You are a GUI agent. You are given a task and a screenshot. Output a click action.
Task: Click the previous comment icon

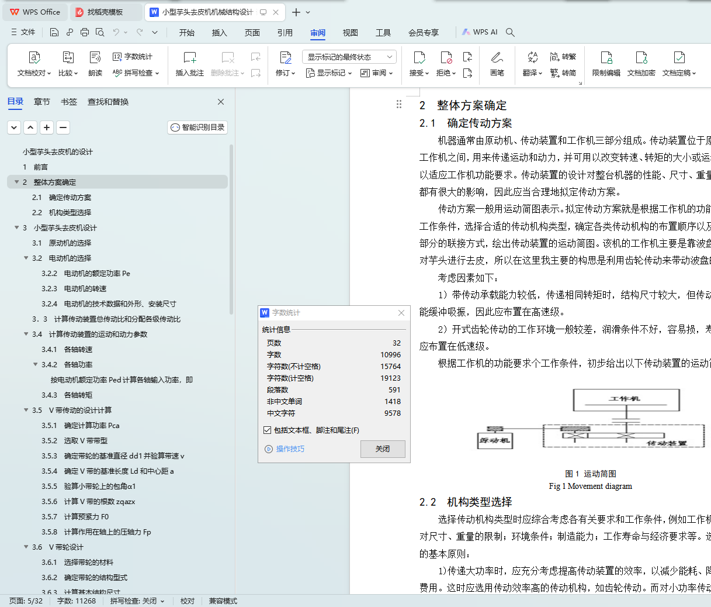256,57
